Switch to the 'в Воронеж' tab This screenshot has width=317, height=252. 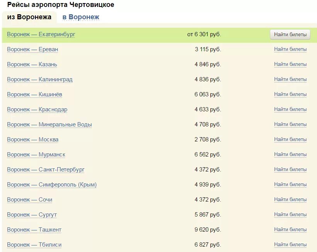[81, 17]
